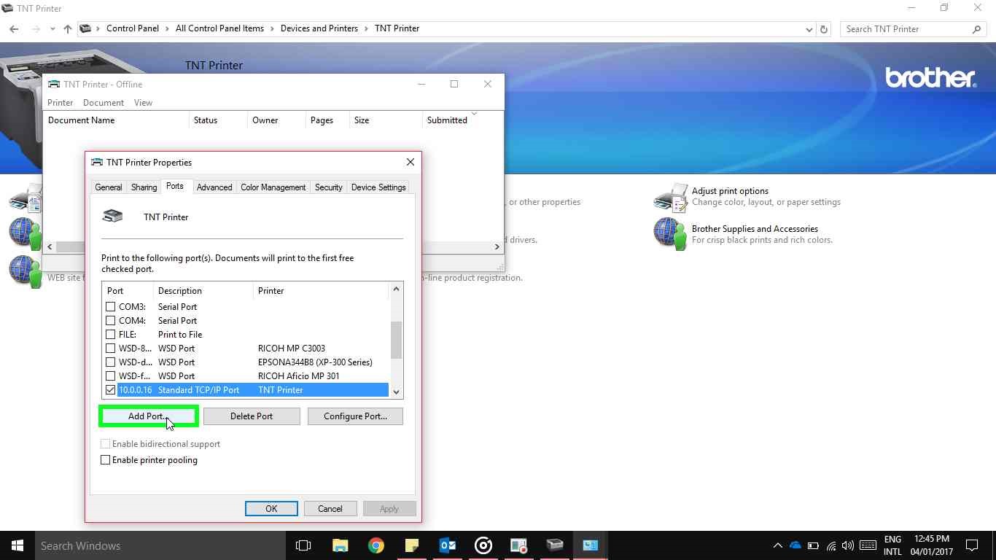
Task: Check the EPSONA344B8 WSD port checkbox
Action: pos(111,362)
